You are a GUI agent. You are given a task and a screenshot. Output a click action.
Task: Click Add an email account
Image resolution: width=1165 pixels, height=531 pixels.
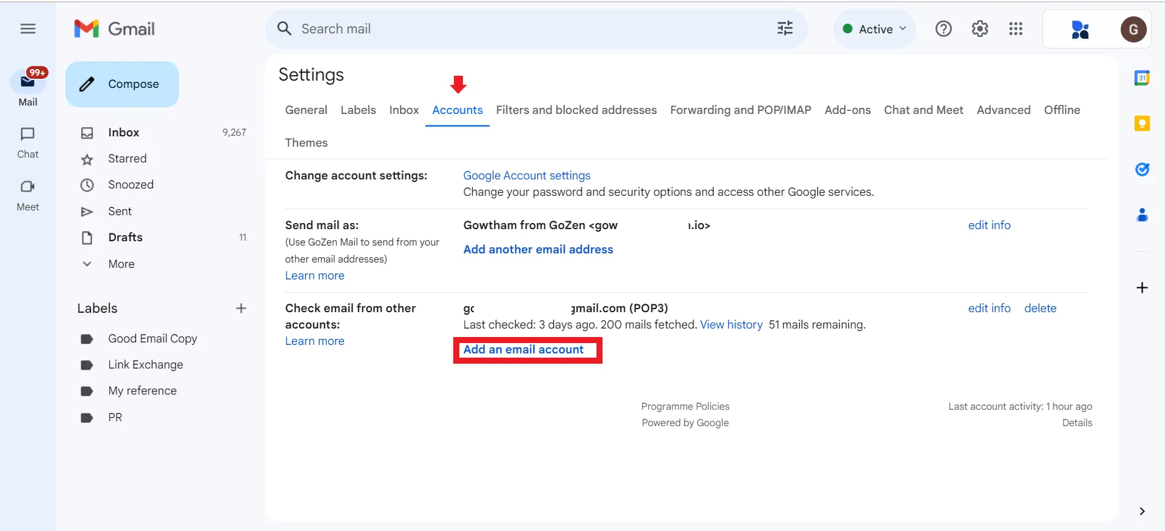pos(524,350)
